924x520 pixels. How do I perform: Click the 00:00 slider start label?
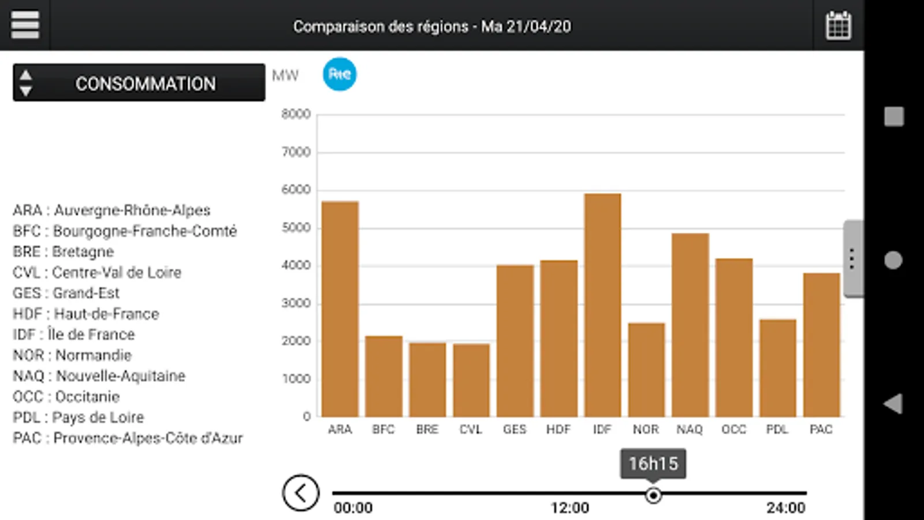pos(353,508)
